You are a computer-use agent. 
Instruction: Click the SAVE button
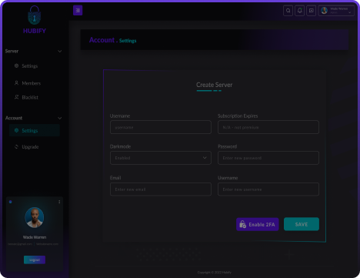(302, 224)
